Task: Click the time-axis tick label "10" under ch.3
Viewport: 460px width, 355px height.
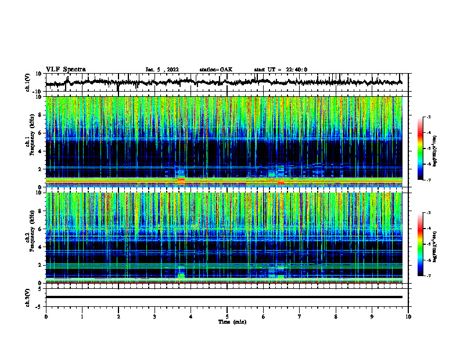Action: (408, 317)
